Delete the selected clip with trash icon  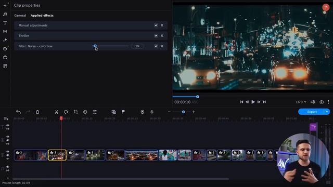[37, 112]
